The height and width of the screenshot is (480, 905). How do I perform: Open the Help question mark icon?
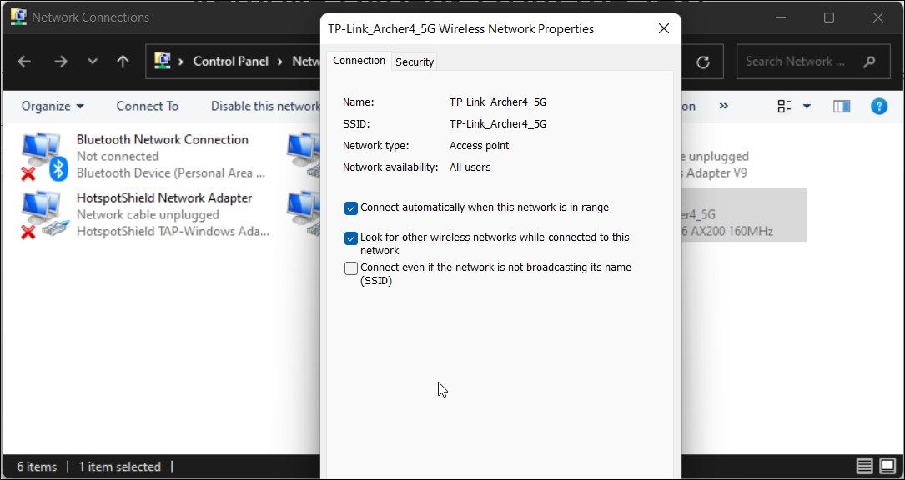(878, 106)
